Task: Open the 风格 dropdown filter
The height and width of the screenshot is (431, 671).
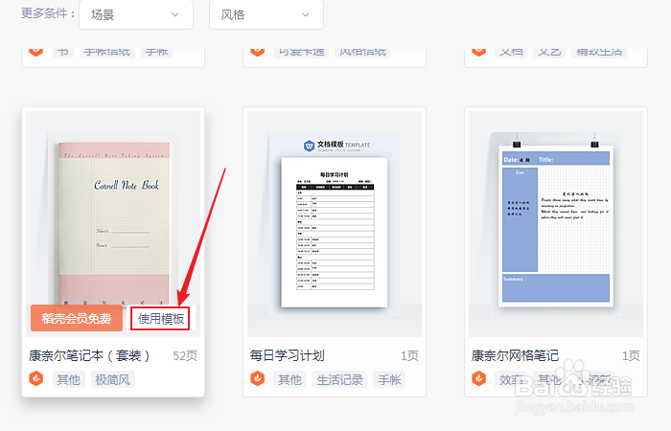Action: [266, 14]
